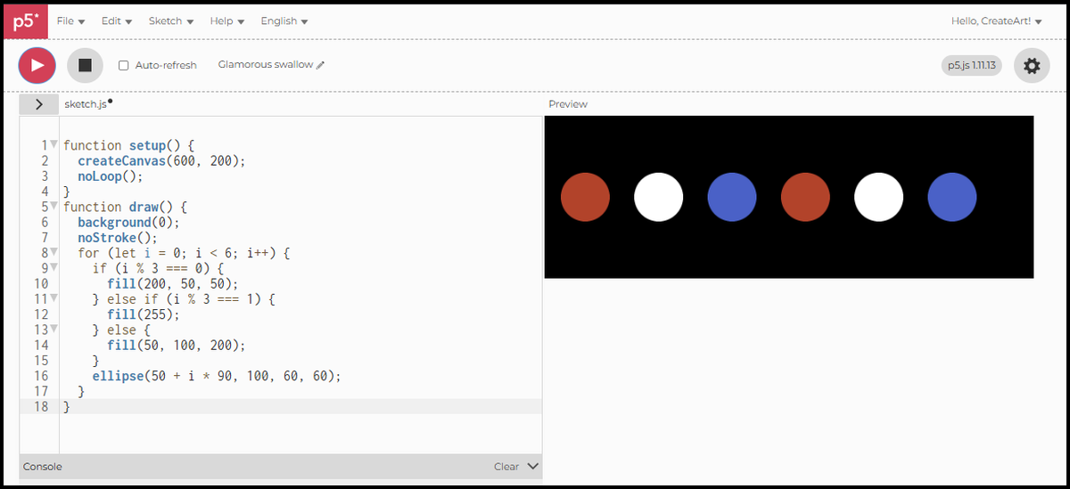Viewport: 1070px width, 489px height.
Task: Edit the sketch name using the pencil icon
Action: coord(321,65)
